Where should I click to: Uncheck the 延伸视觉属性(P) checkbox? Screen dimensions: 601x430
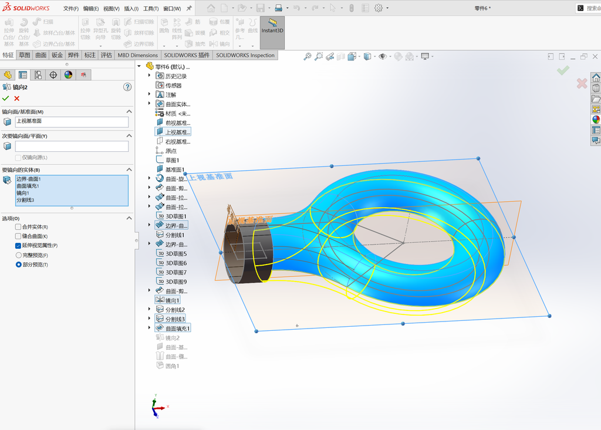(x=18, y=246)
